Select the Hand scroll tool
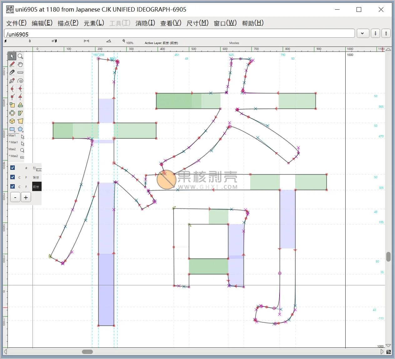 point(20,64)
